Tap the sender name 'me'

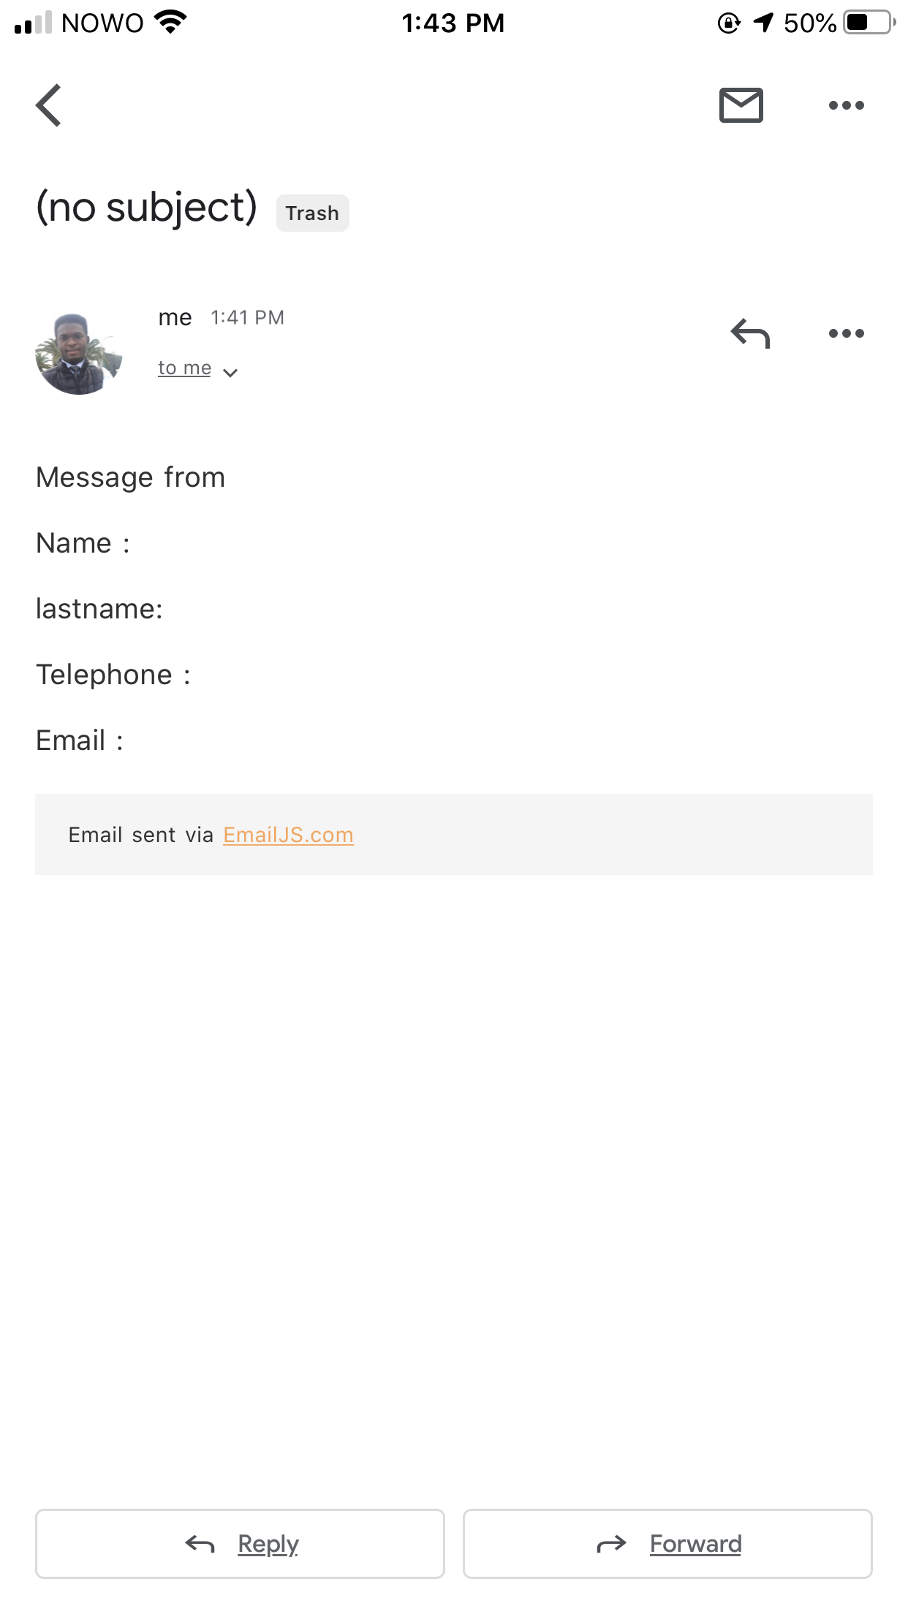(x=175, y=317)
